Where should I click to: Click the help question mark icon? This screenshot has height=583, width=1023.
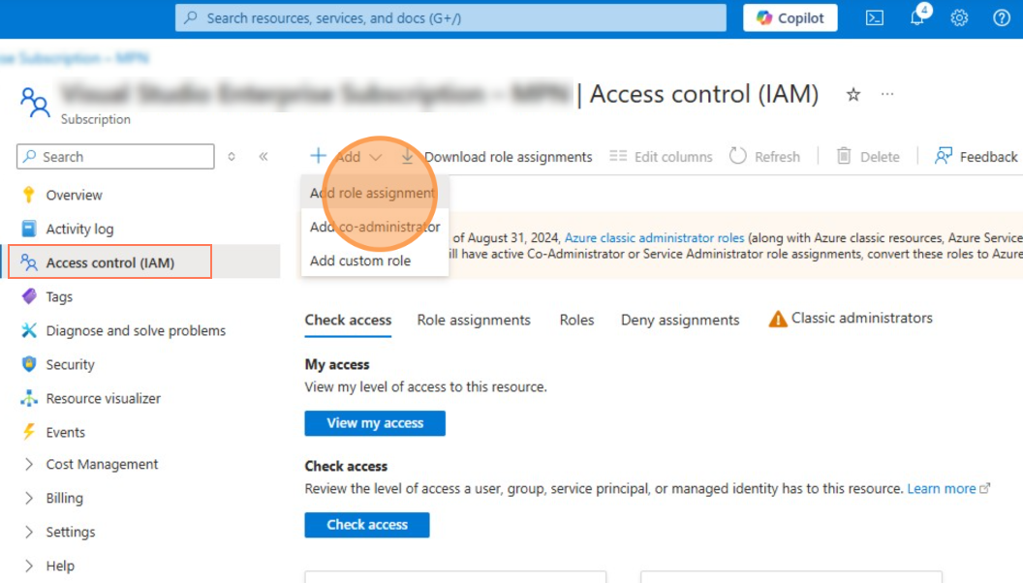coord(1002,17)
